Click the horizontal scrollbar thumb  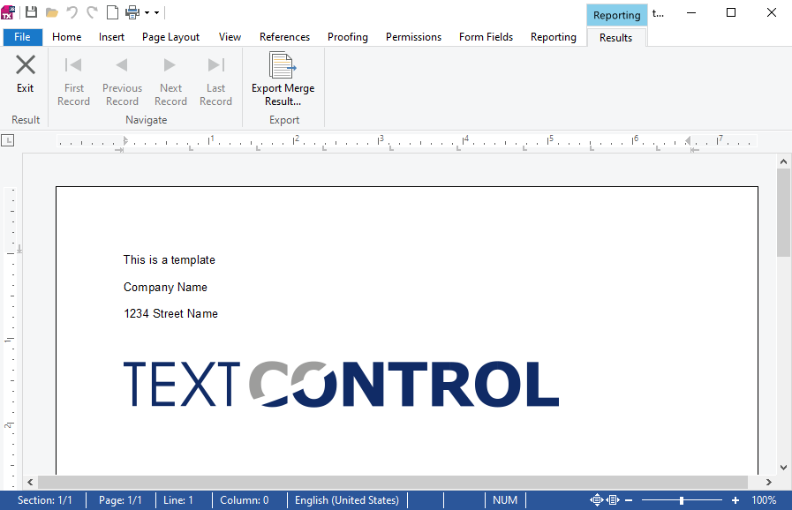393,483
